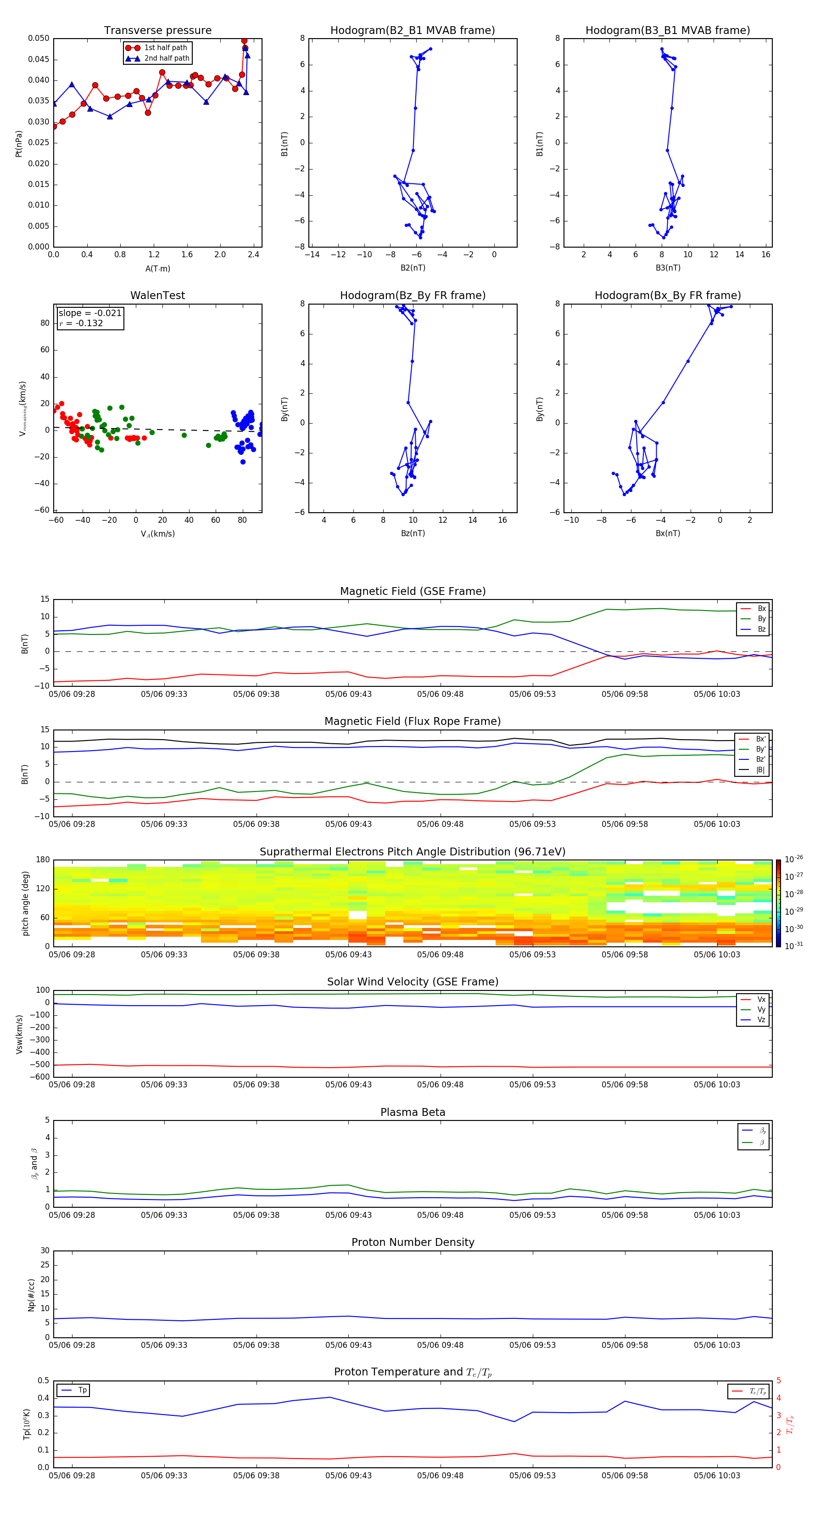The height and width of the screenshot is (1516, 826).
Task: Click the 'r = -0.132' correlation annotation
Action: (x=81, y=323)
